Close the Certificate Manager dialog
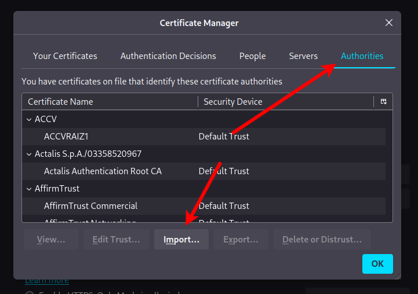 point(389,23)
